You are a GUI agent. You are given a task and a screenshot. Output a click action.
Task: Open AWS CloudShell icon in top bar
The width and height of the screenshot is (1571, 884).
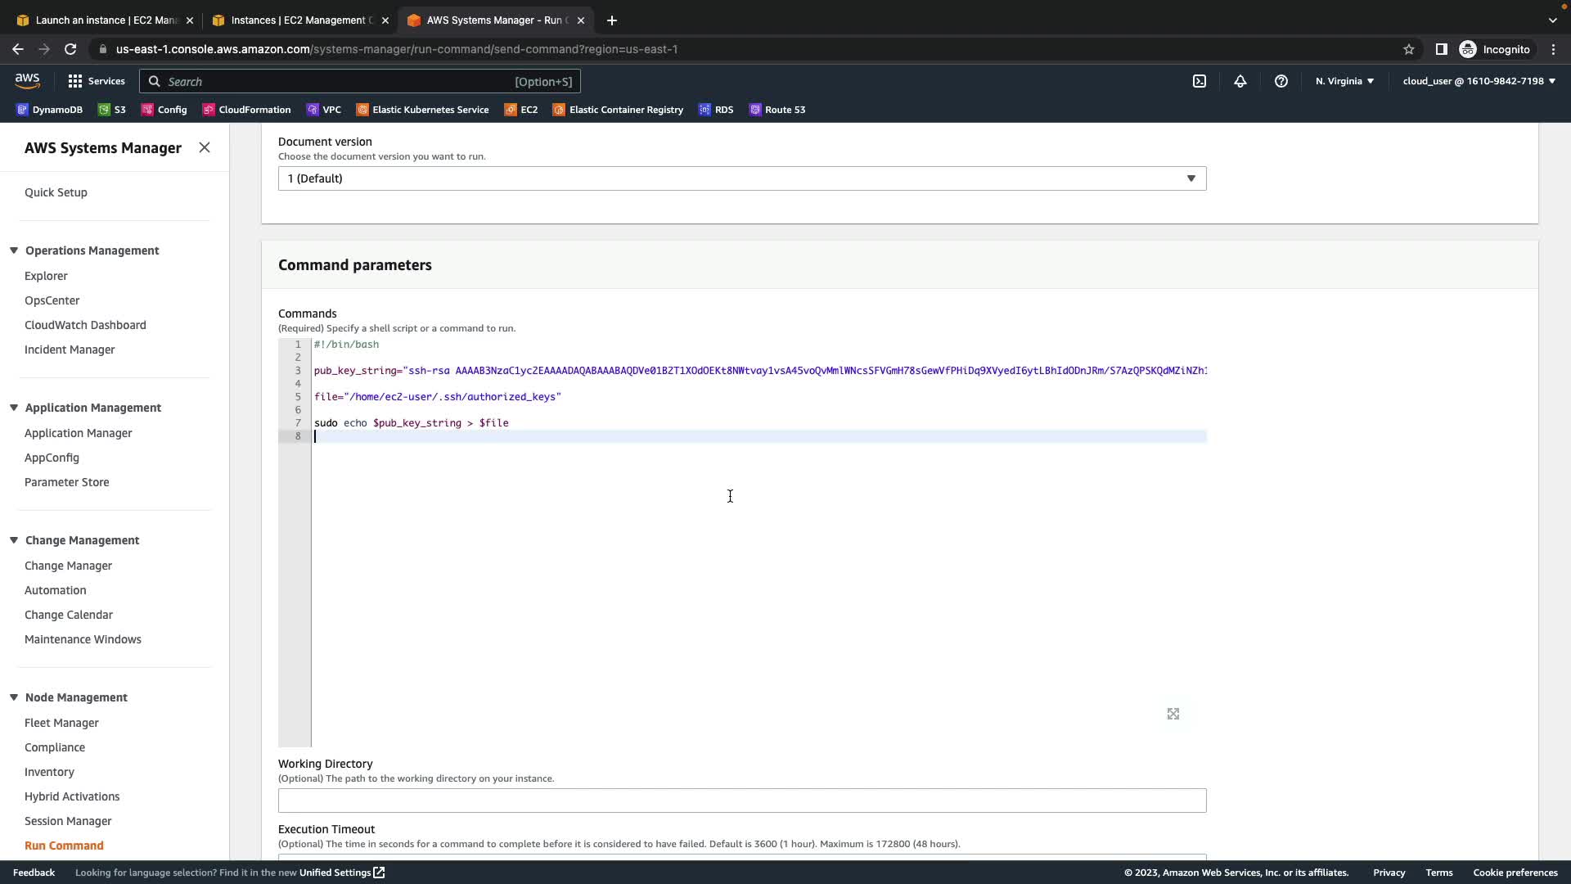1199,81
